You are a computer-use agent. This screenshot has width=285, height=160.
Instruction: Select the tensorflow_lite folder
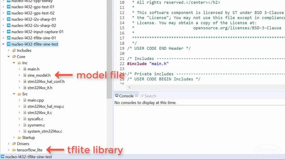[x=30, y=150]
